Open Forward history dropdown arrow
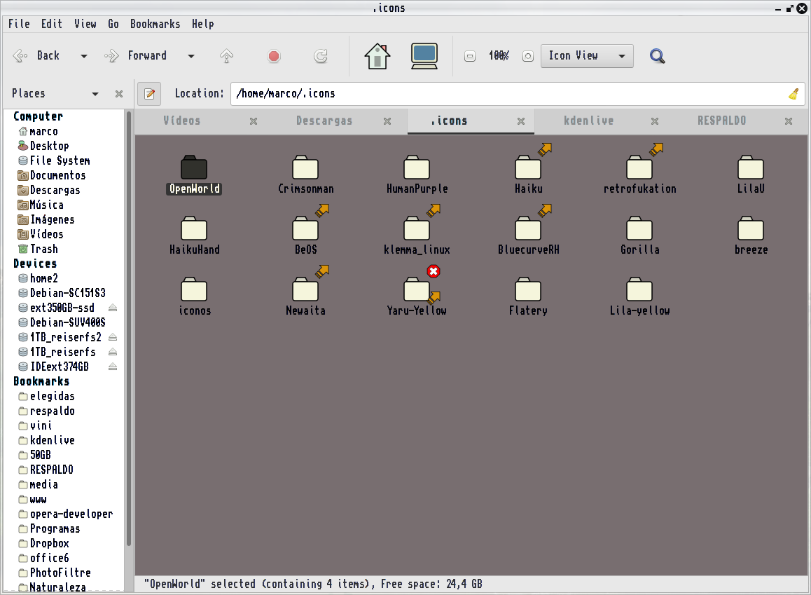 coord(191,56)
